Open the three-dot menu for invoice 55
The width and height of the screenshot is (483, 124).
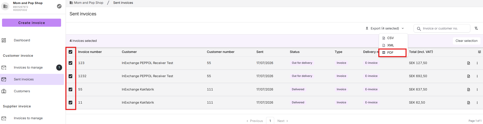[x=477, y=89]
